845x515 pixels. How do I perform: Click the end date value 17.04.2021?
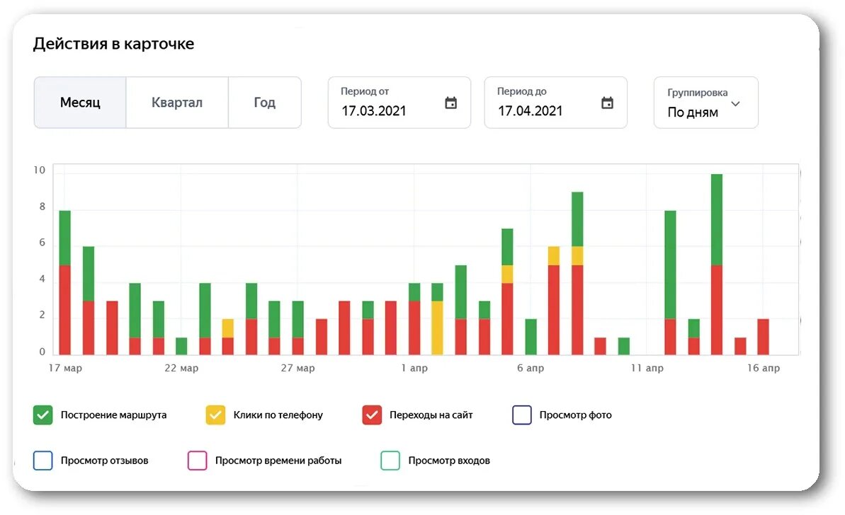coord(531,111)
